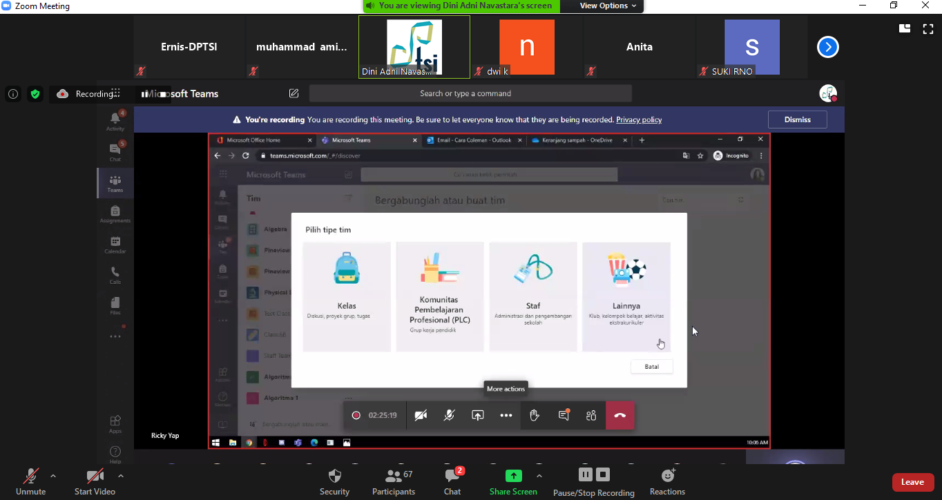Leave the Zoom meeting

tap(912, 482)
